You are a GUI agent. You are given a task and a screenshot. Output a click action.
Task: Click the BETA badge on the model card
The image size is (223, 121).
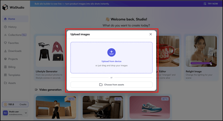(71, 99)
